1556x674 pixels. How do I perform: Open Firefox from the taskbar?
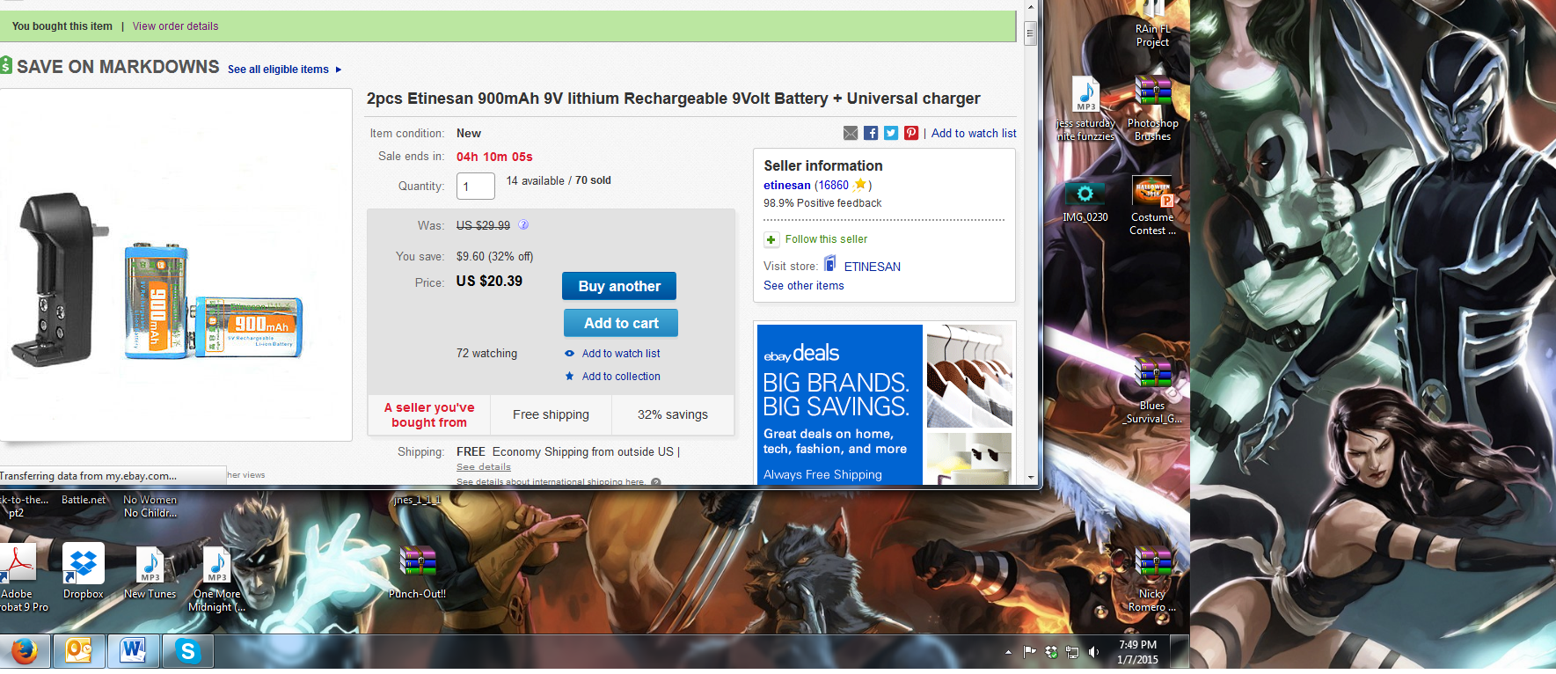[x=25, y=651]
